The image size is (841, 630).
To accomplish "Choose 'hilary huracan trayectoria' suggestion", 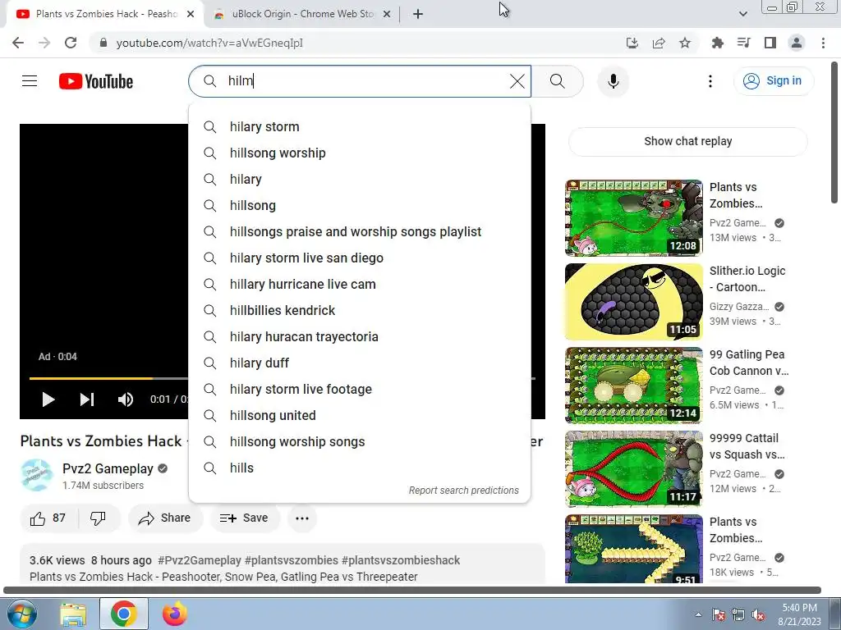I will [x=360, y=336].
